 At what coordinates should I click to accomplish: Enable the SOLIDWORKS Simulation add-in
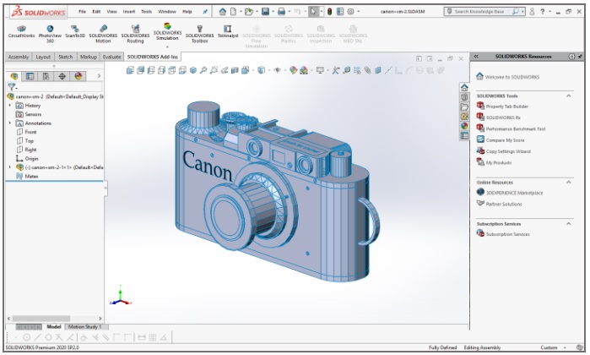(167, 31)
